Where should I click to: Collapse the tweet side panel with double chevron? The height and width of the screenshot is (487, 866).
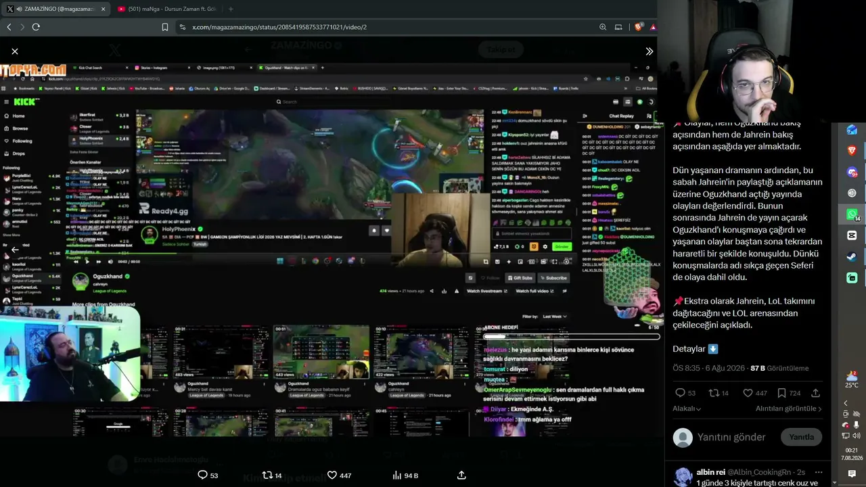pos(649,51)
